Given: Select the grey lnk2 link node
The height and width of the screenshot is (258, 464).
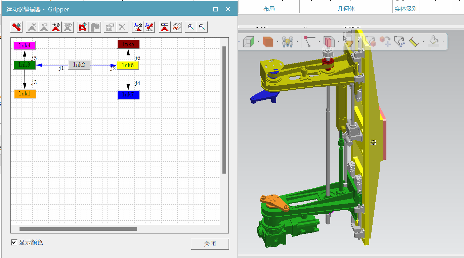Looking at the screenshot, I should point(79,65).
